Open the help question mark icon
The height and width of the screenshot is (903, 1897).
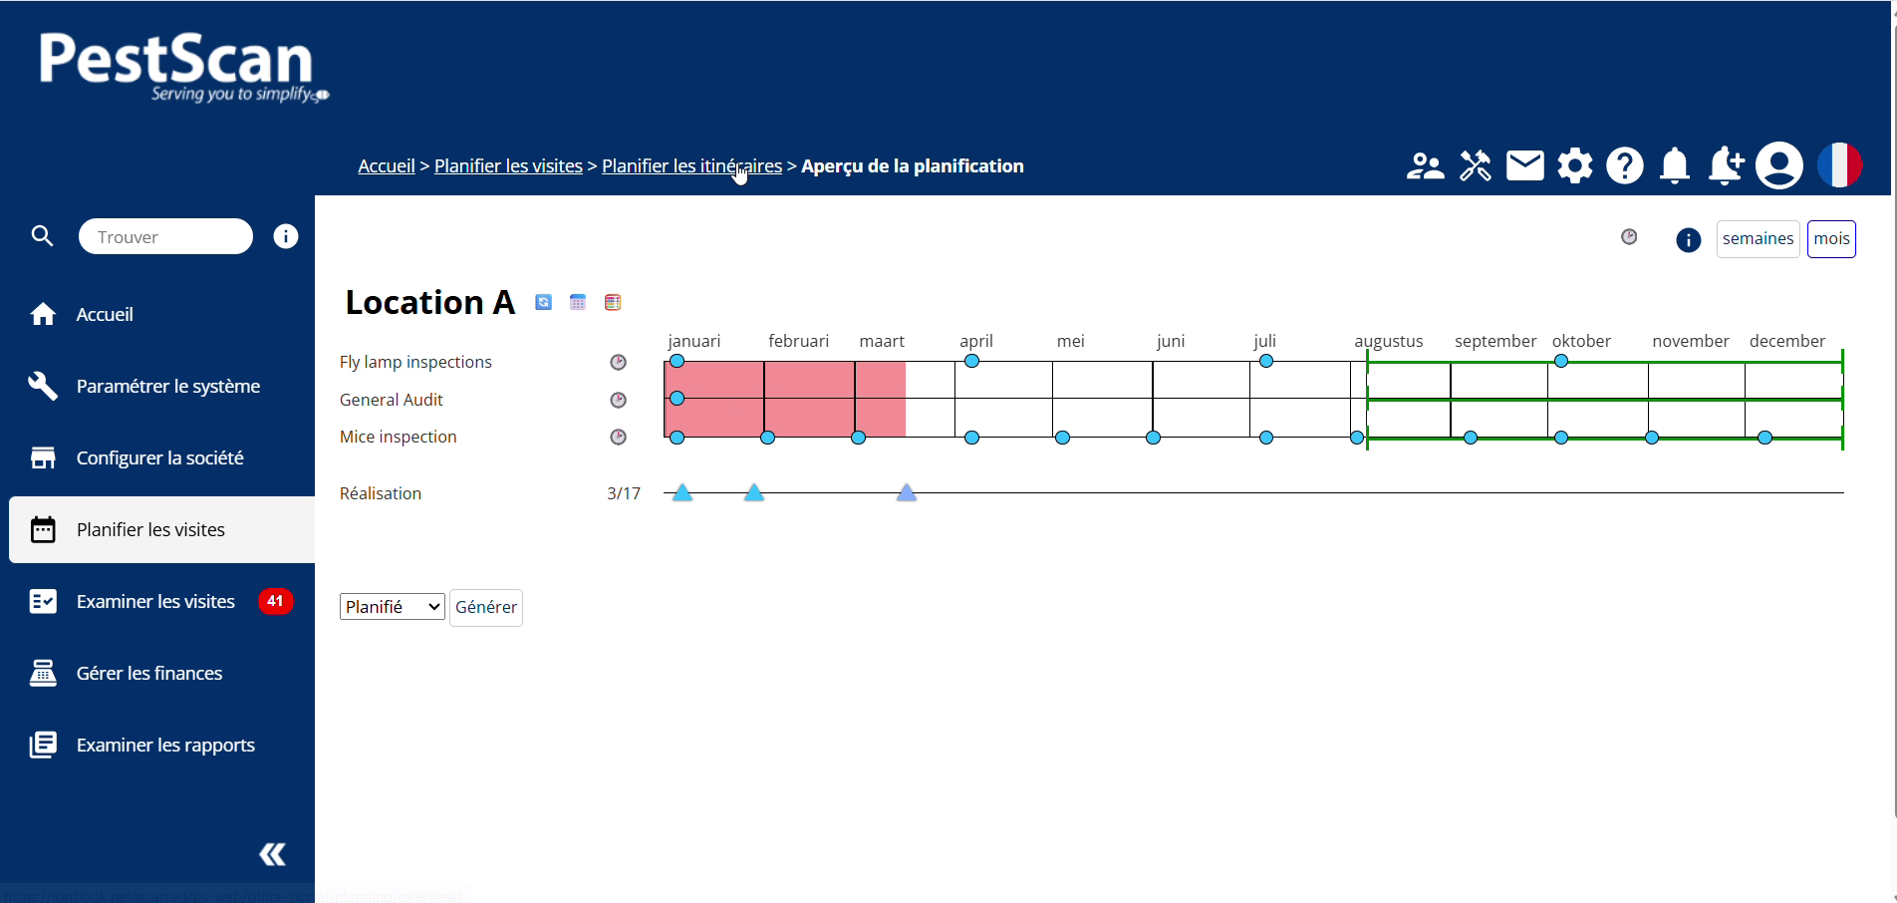[1625, 165]
